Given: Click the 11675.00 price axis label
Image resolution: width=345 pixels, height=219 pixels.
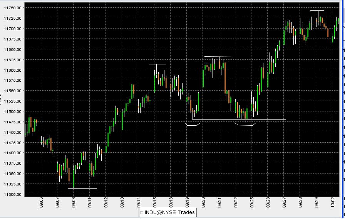Looking at the screenshot, I should pyautogui.click(x=13, y=39).
